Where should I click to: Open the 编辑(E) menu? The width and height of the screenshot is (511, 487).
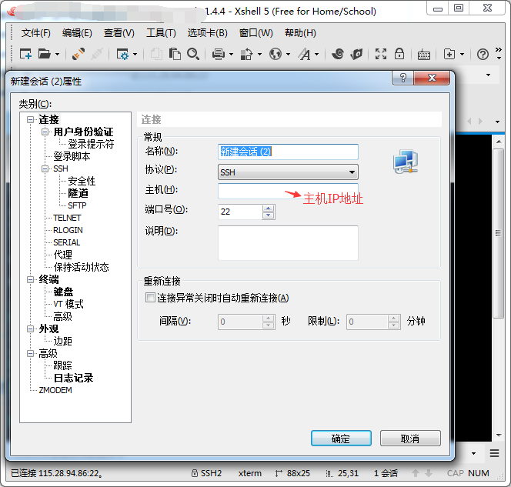77,33
